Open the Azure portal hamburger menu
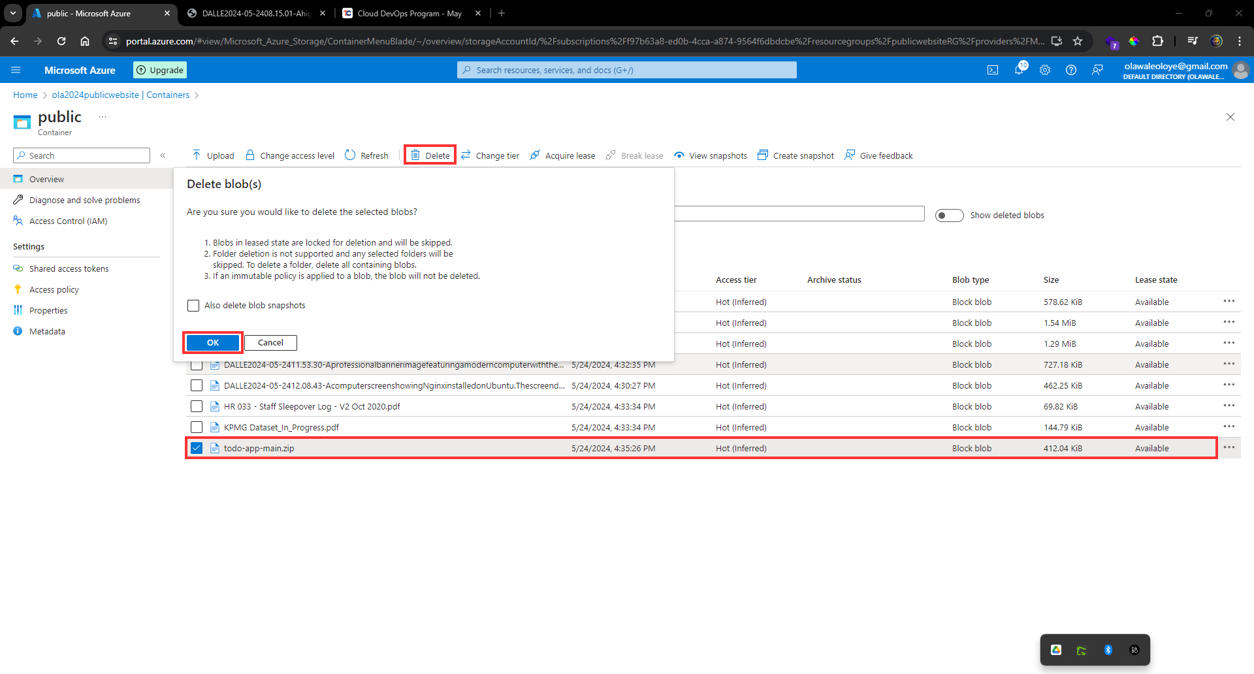This screenshot has width=1254, height=674. click(x=16, y=70)
